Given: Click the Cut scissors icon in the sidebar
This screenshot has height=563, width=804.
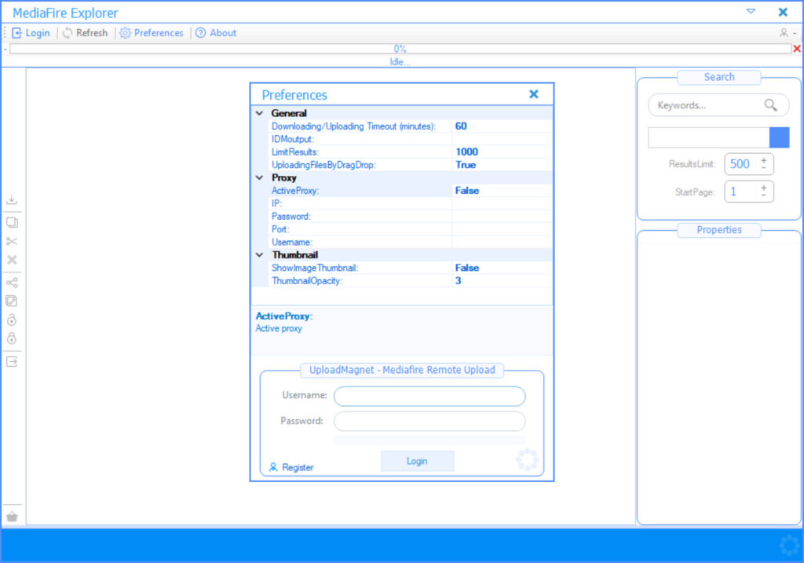Looking at the screenshot, I should click(x=12, y=241).
